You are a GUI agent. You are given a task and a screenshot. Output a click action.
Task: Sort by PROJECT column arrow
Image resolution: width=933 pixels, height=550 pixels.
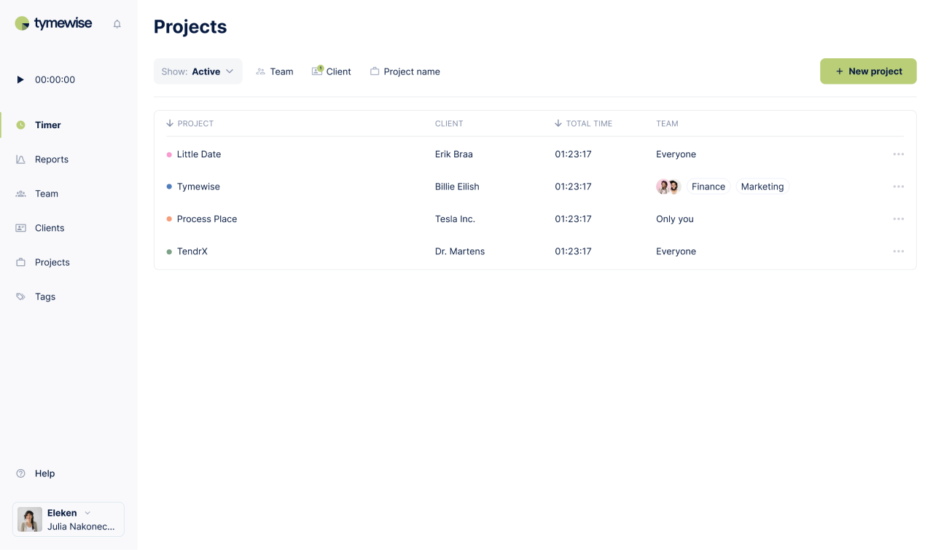(x=170, y=123)
